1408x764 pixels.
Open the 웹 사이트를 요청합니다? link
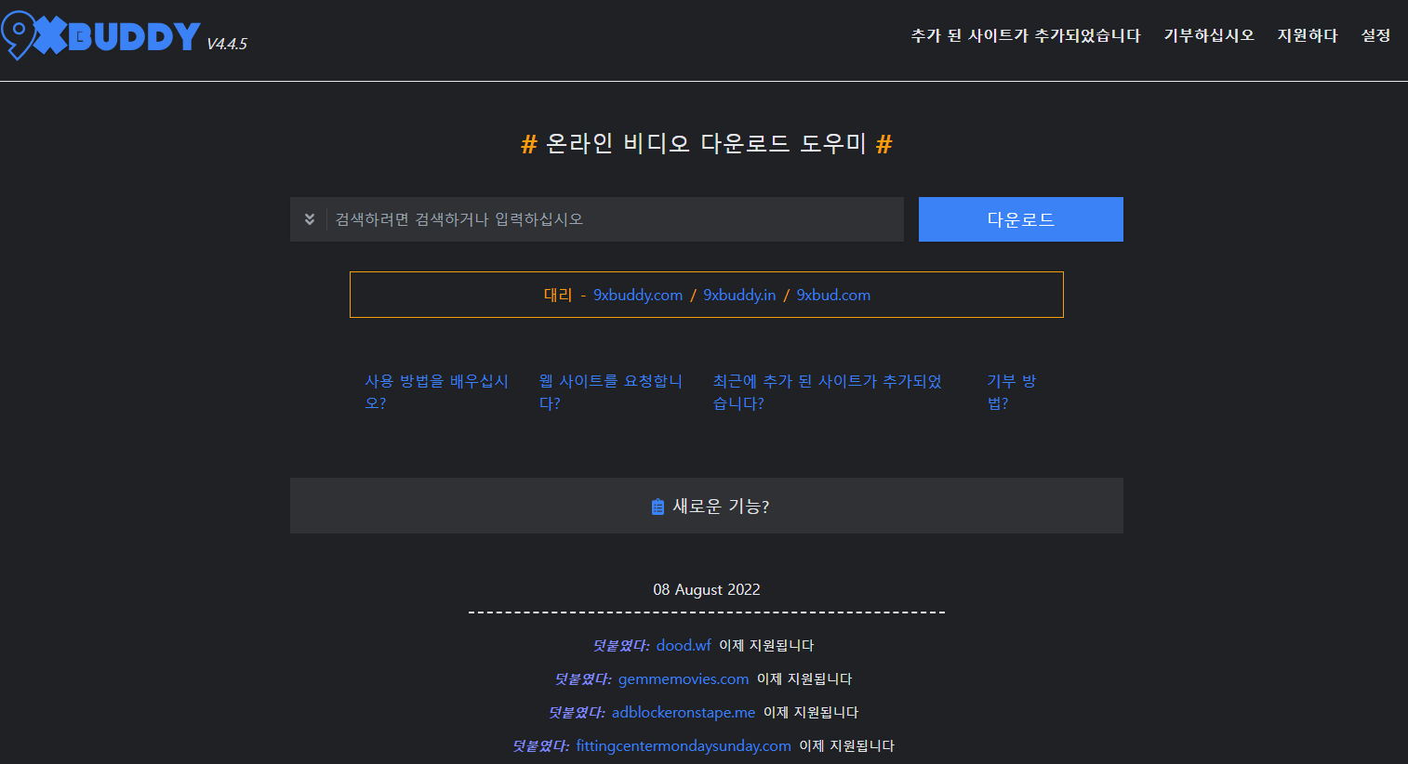[x=611, y=392]
